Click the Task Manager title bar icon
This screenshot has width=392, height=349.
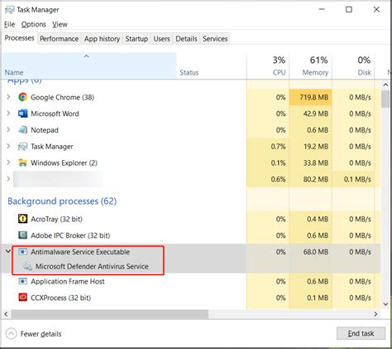point(10,10)
